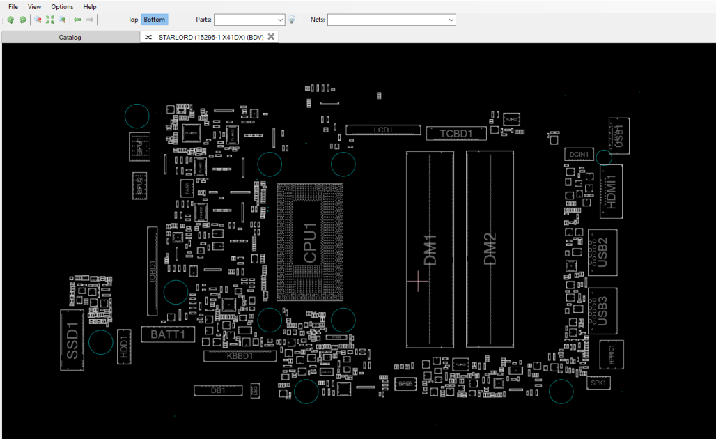Select the DM1 memory slot

click(430, 249)
